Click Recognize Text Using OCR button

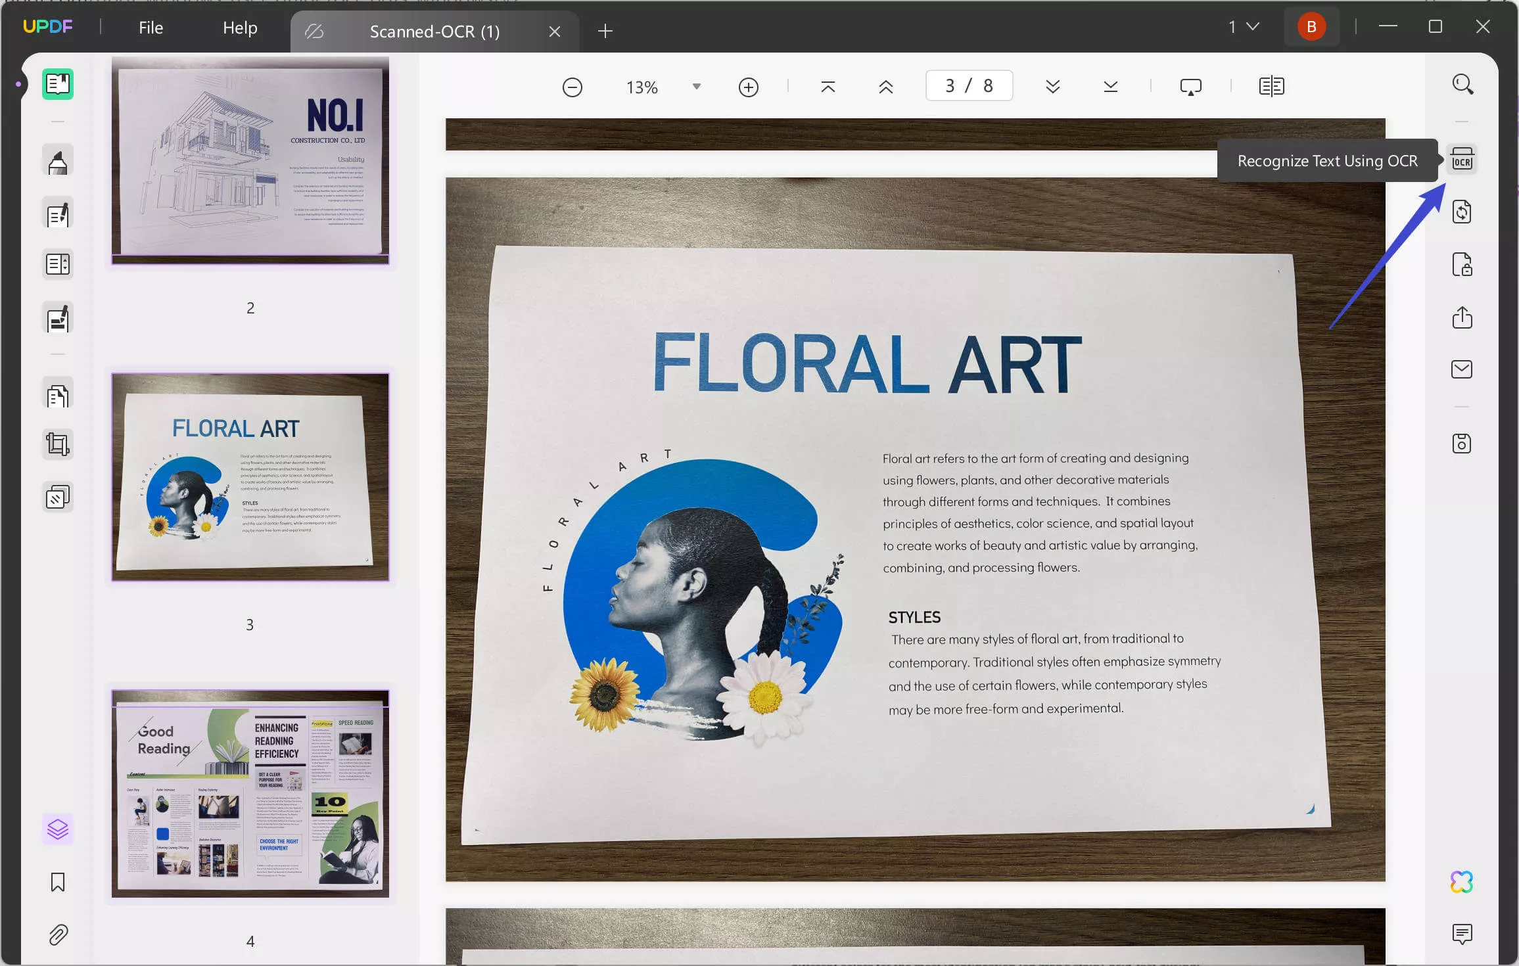coord(1461,160)
